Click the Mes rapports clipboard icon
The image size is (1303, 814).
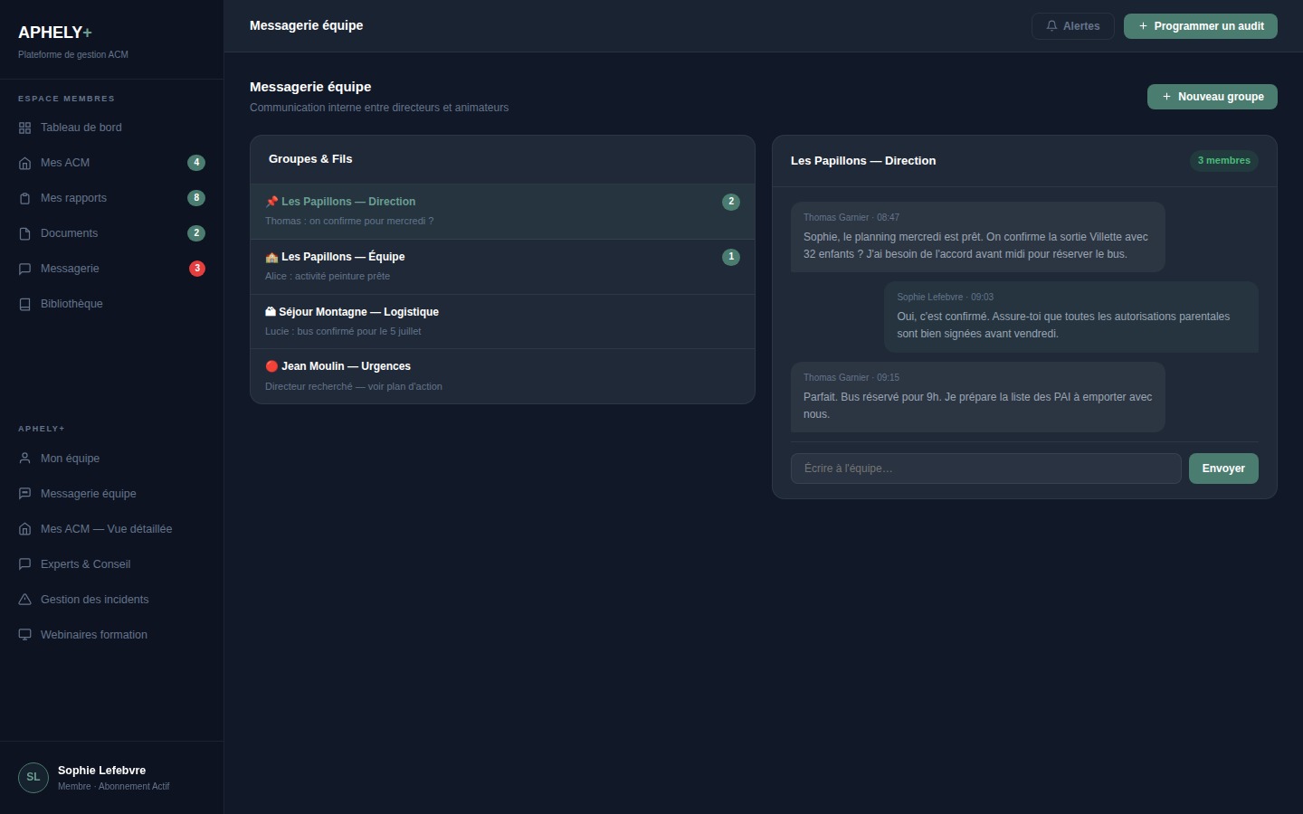point(24,198)
